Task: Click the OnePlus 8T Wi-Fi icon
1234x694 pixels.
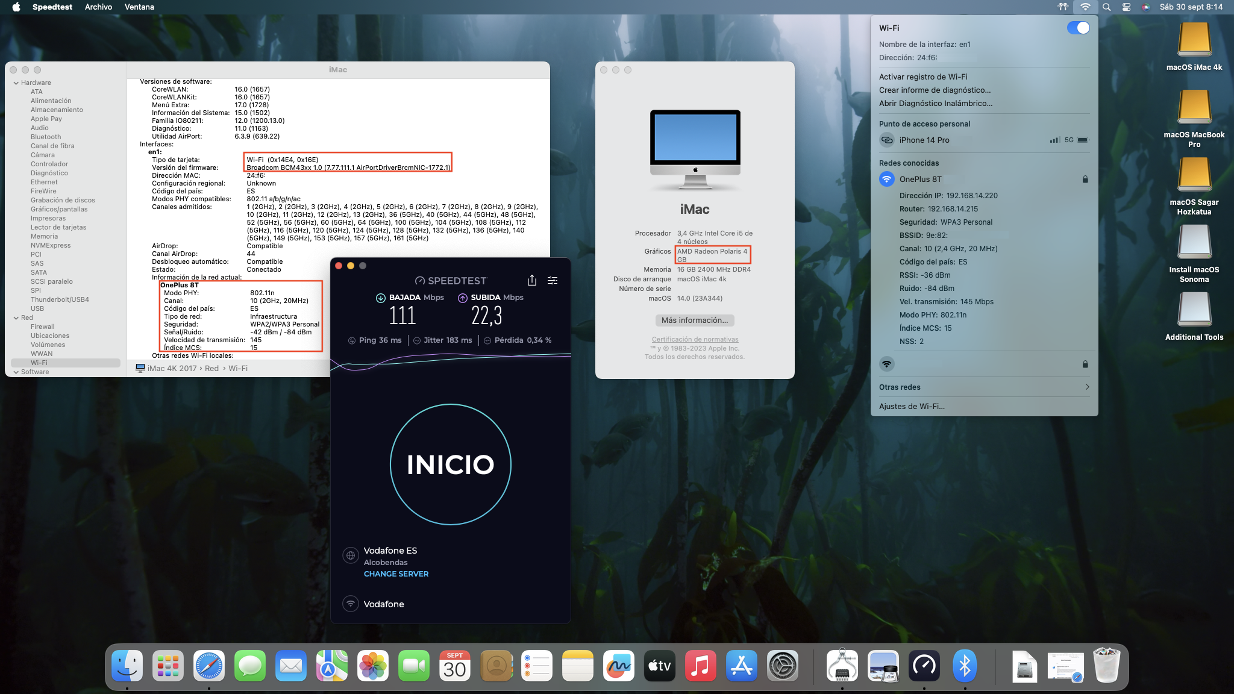Action: pyautogui.click(x=887, y=179)
